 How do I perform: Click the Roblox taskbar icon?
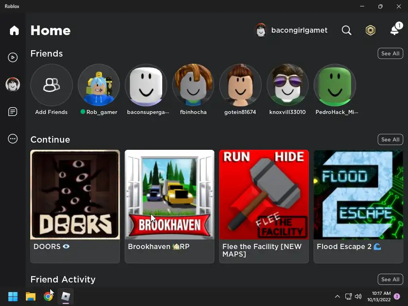66,296
